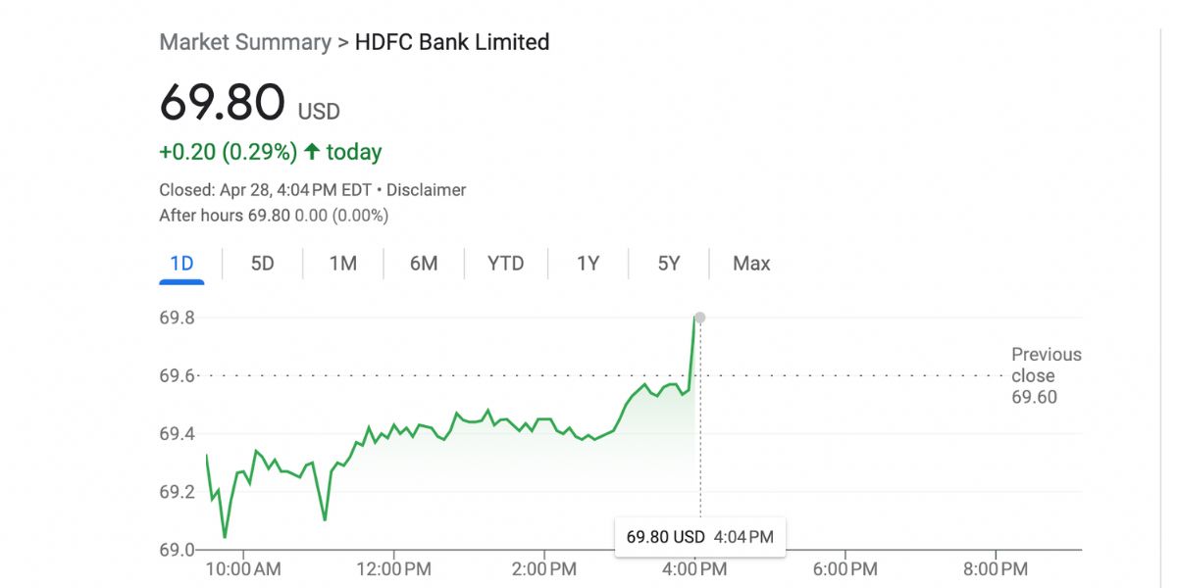Switch to the 5D chart range

(262, 264)
